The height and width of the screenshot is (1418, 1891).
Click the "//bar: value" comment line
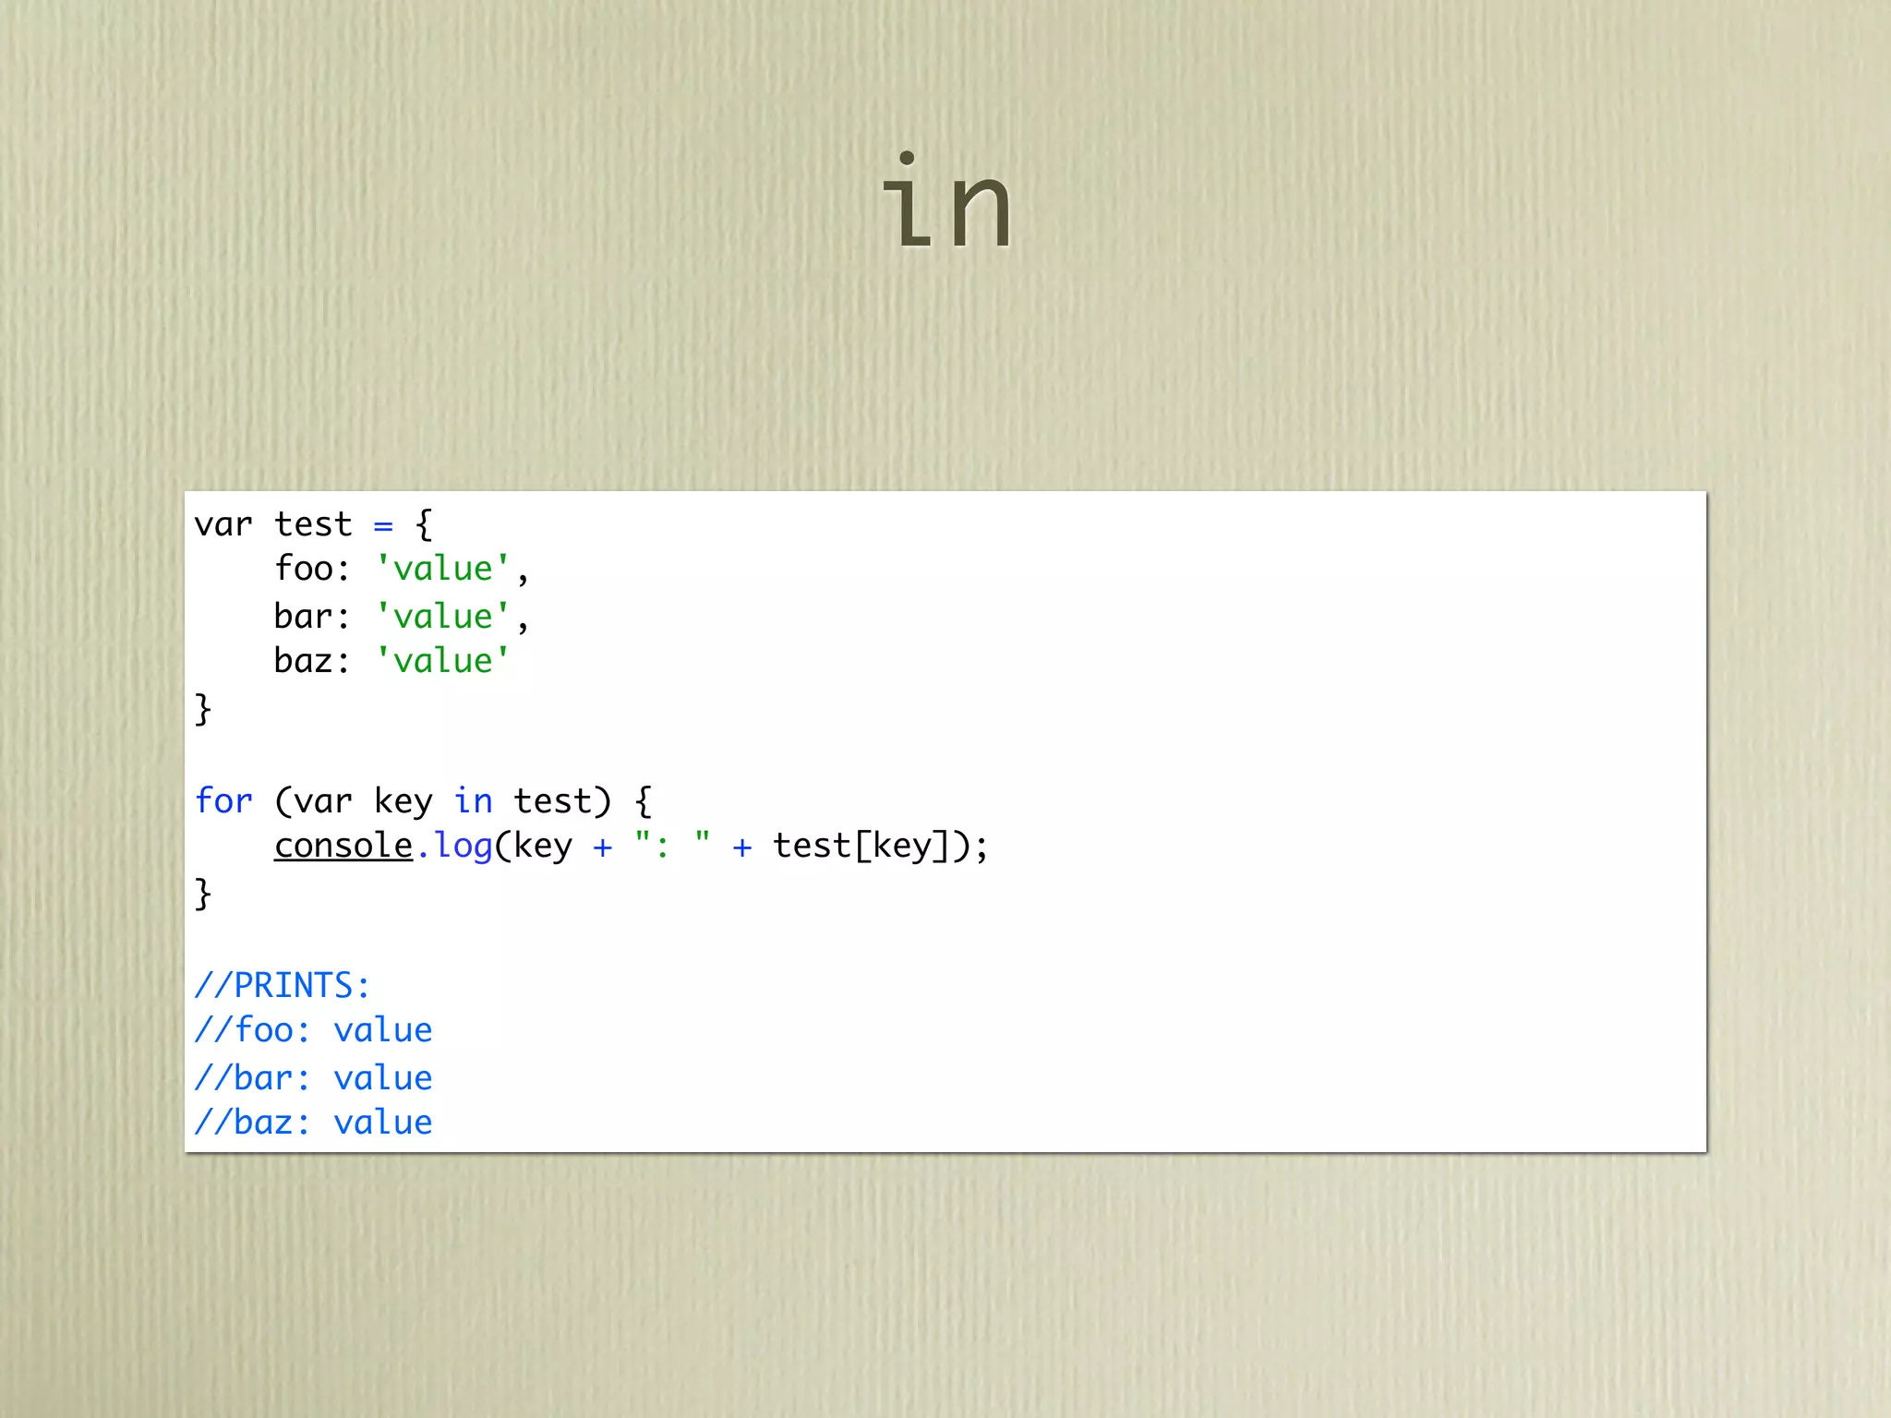tap(313, 1077)
